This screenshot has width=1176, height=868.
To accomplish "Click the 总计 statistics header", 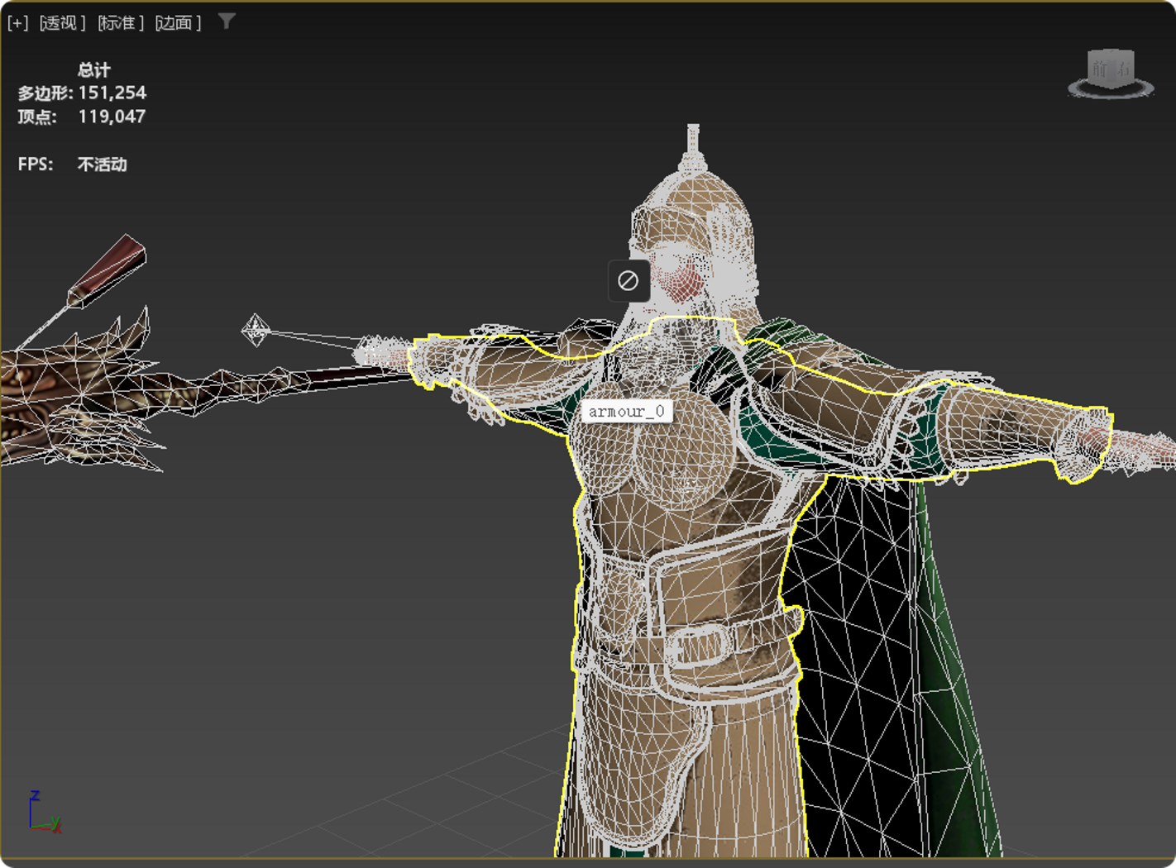I will pyautogui.click(x=93, y=69).
